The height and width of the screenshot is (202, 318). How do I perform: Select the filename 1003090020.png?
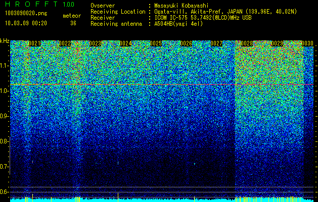pyautogui.click(x=26, y=14)
